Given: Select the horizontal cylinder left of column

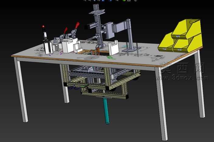Looking at the screenshot, I should (91, 26).
